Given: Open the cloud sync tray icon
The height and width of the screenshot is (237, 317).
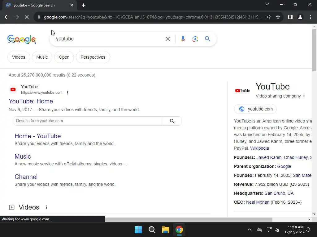Looking at the screenshot, I should [259, 230].
